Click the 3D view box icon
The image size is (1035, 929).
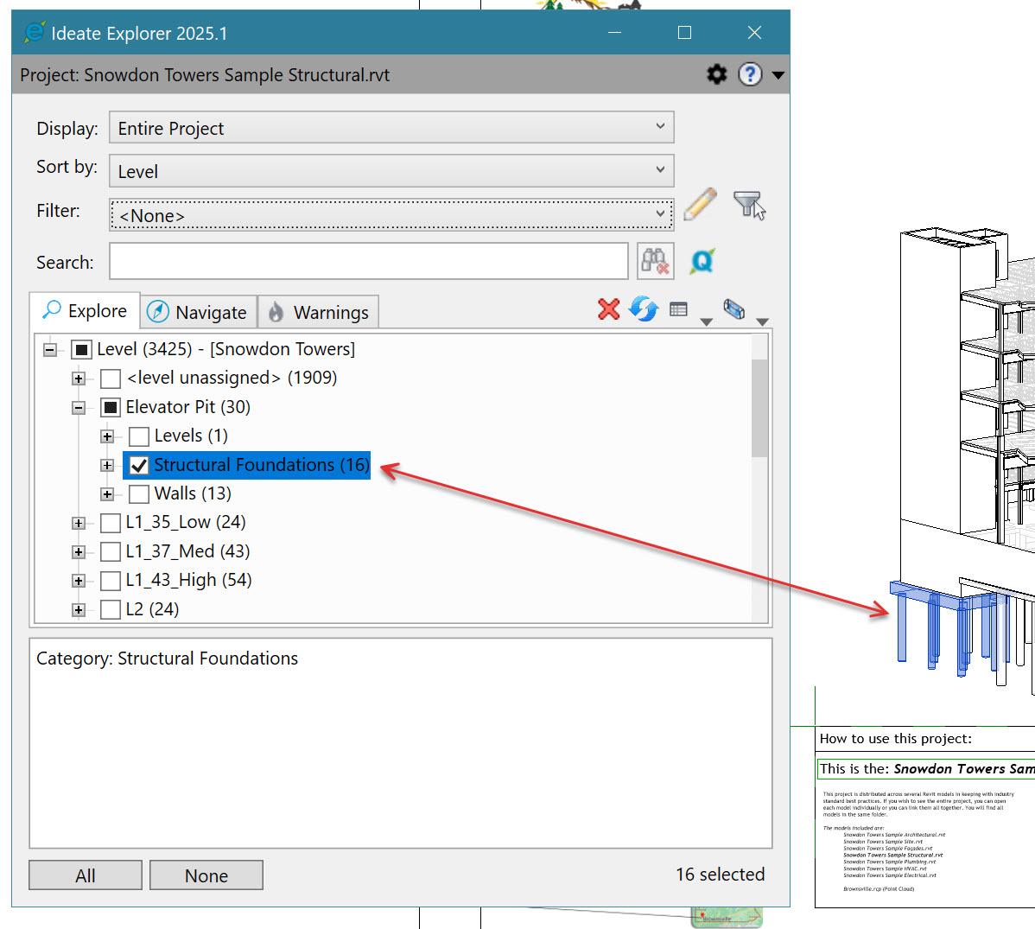734,309
